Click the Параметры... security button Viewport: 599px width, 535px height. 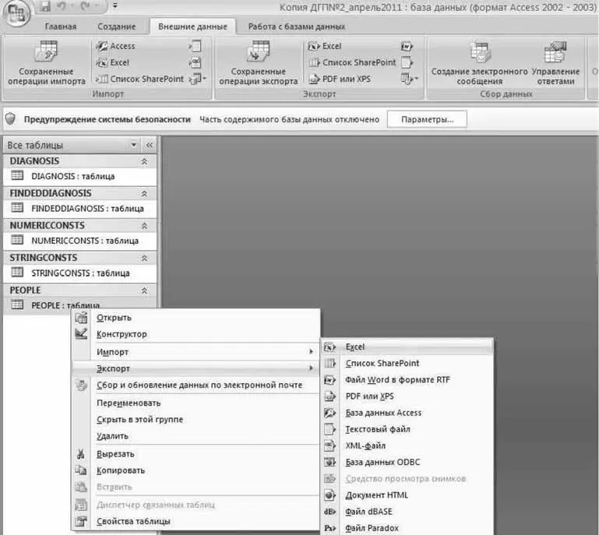point(427,119)
